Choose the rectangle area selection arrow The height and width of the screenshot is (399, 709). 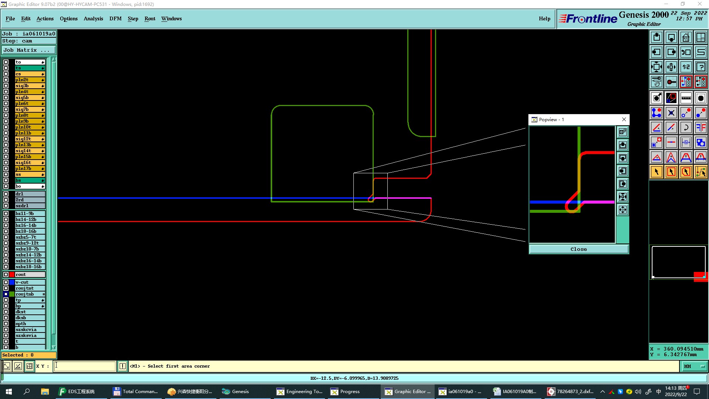click(x=671, y=172)
